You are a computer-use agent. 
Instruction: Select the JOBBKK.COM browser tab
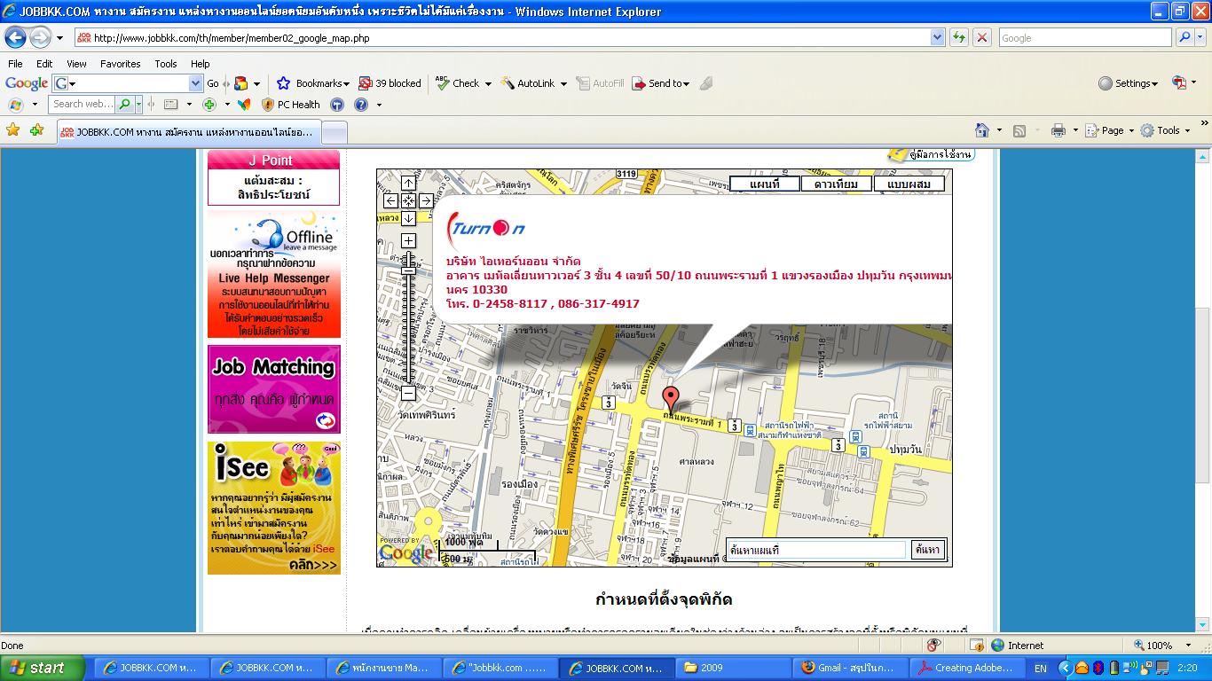click(187, 132)
